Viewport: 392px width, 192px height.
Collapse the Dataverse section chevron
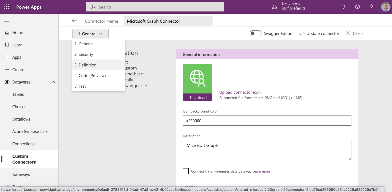(53, 82)
